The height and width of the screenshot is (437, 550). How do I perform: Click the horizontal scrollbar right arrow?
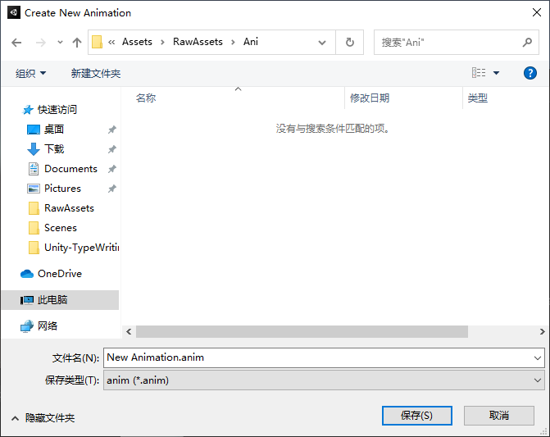(x=543, y=331)
